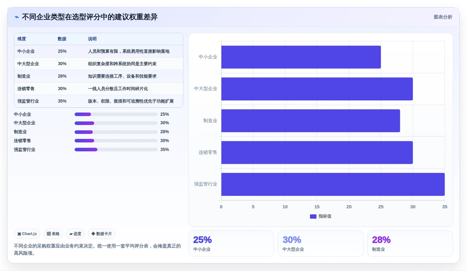Click the 25% value in the table
The height and width of the screenshot is (271, 467).
(x=62, y=51)
